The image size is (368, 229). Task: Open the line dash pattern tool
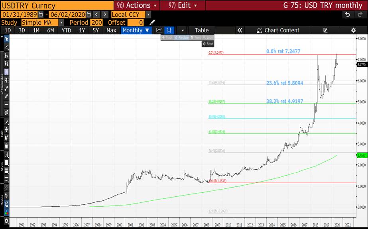[x=6, y=179]
